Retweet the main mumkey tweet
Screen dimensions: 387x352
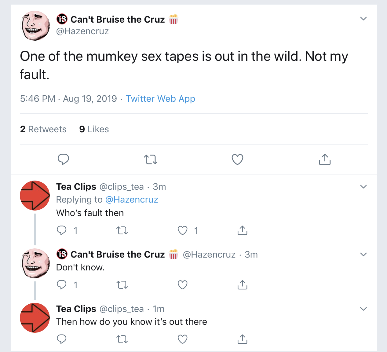[x=151, y=159]
